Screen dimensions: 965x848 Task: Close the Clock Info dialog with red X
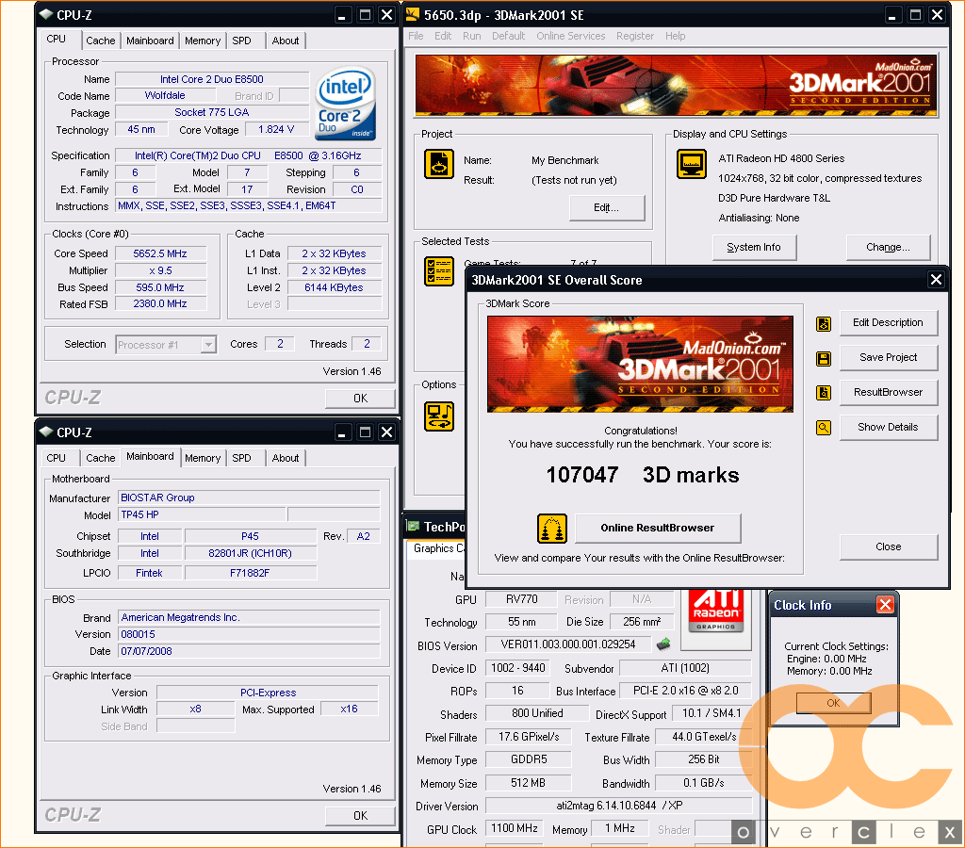tap(885, 605)
